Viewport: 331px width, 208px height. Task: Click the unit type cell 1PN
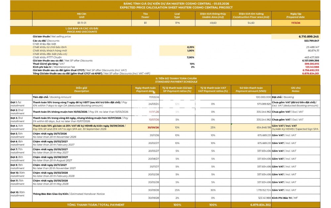(177, 23)
